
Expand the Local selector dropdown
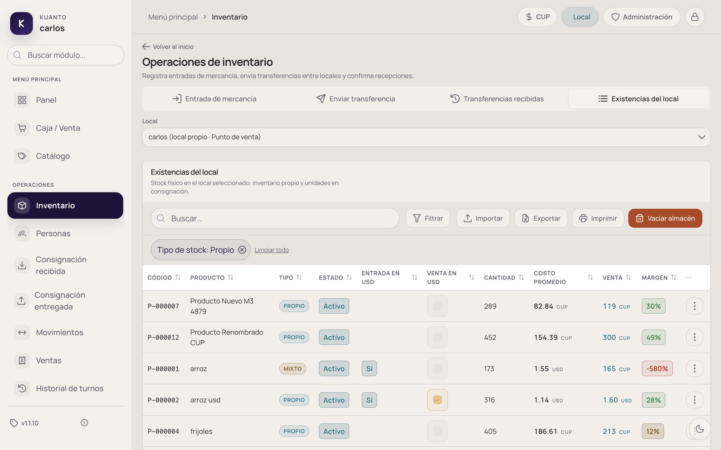click(426, 137)
